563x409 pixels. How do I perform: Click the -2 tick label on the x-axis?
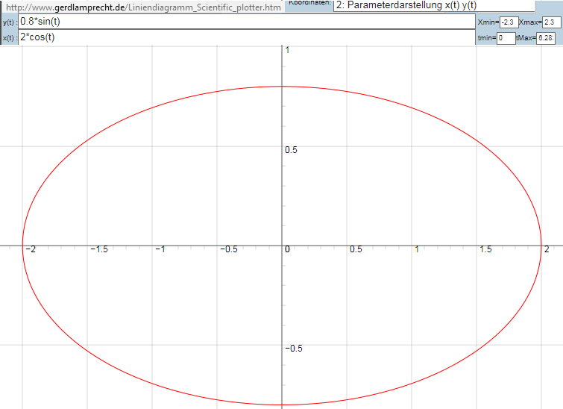pos(28,249)
